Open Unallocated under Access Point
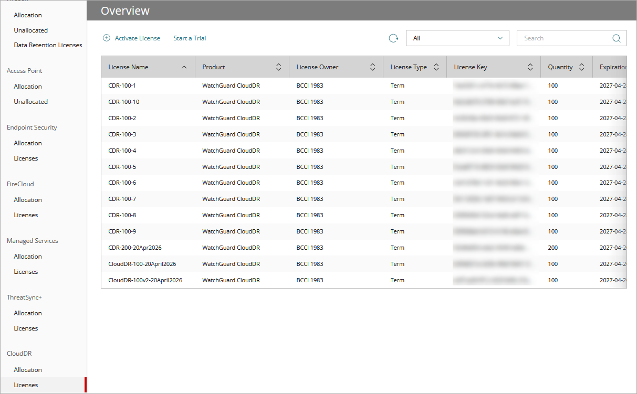This screenshot has width=637, height=394. 30,102
